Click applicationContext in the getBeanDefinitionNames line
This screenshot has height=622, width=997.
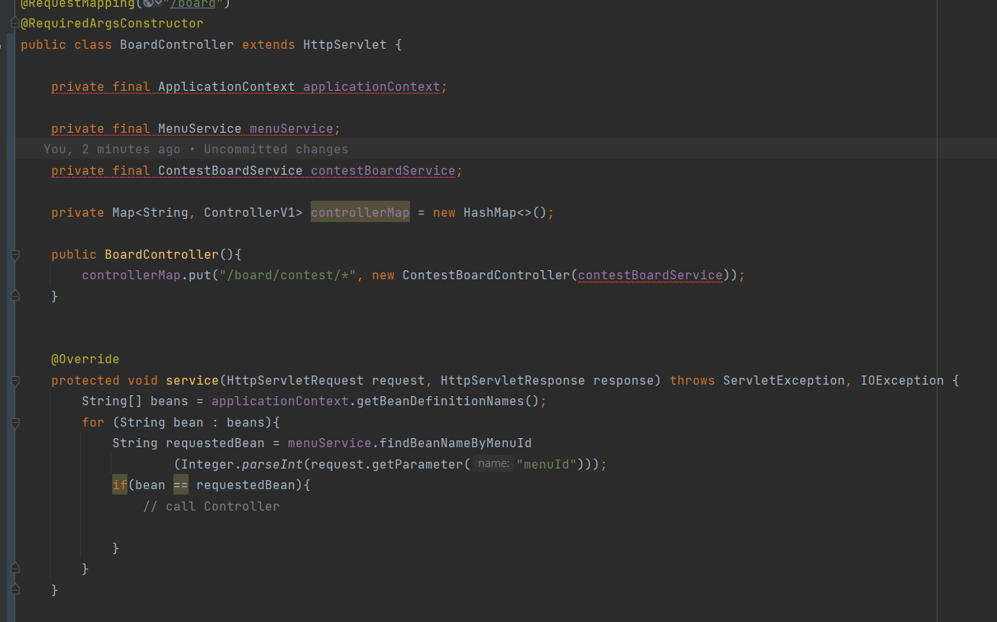[280, 401]
